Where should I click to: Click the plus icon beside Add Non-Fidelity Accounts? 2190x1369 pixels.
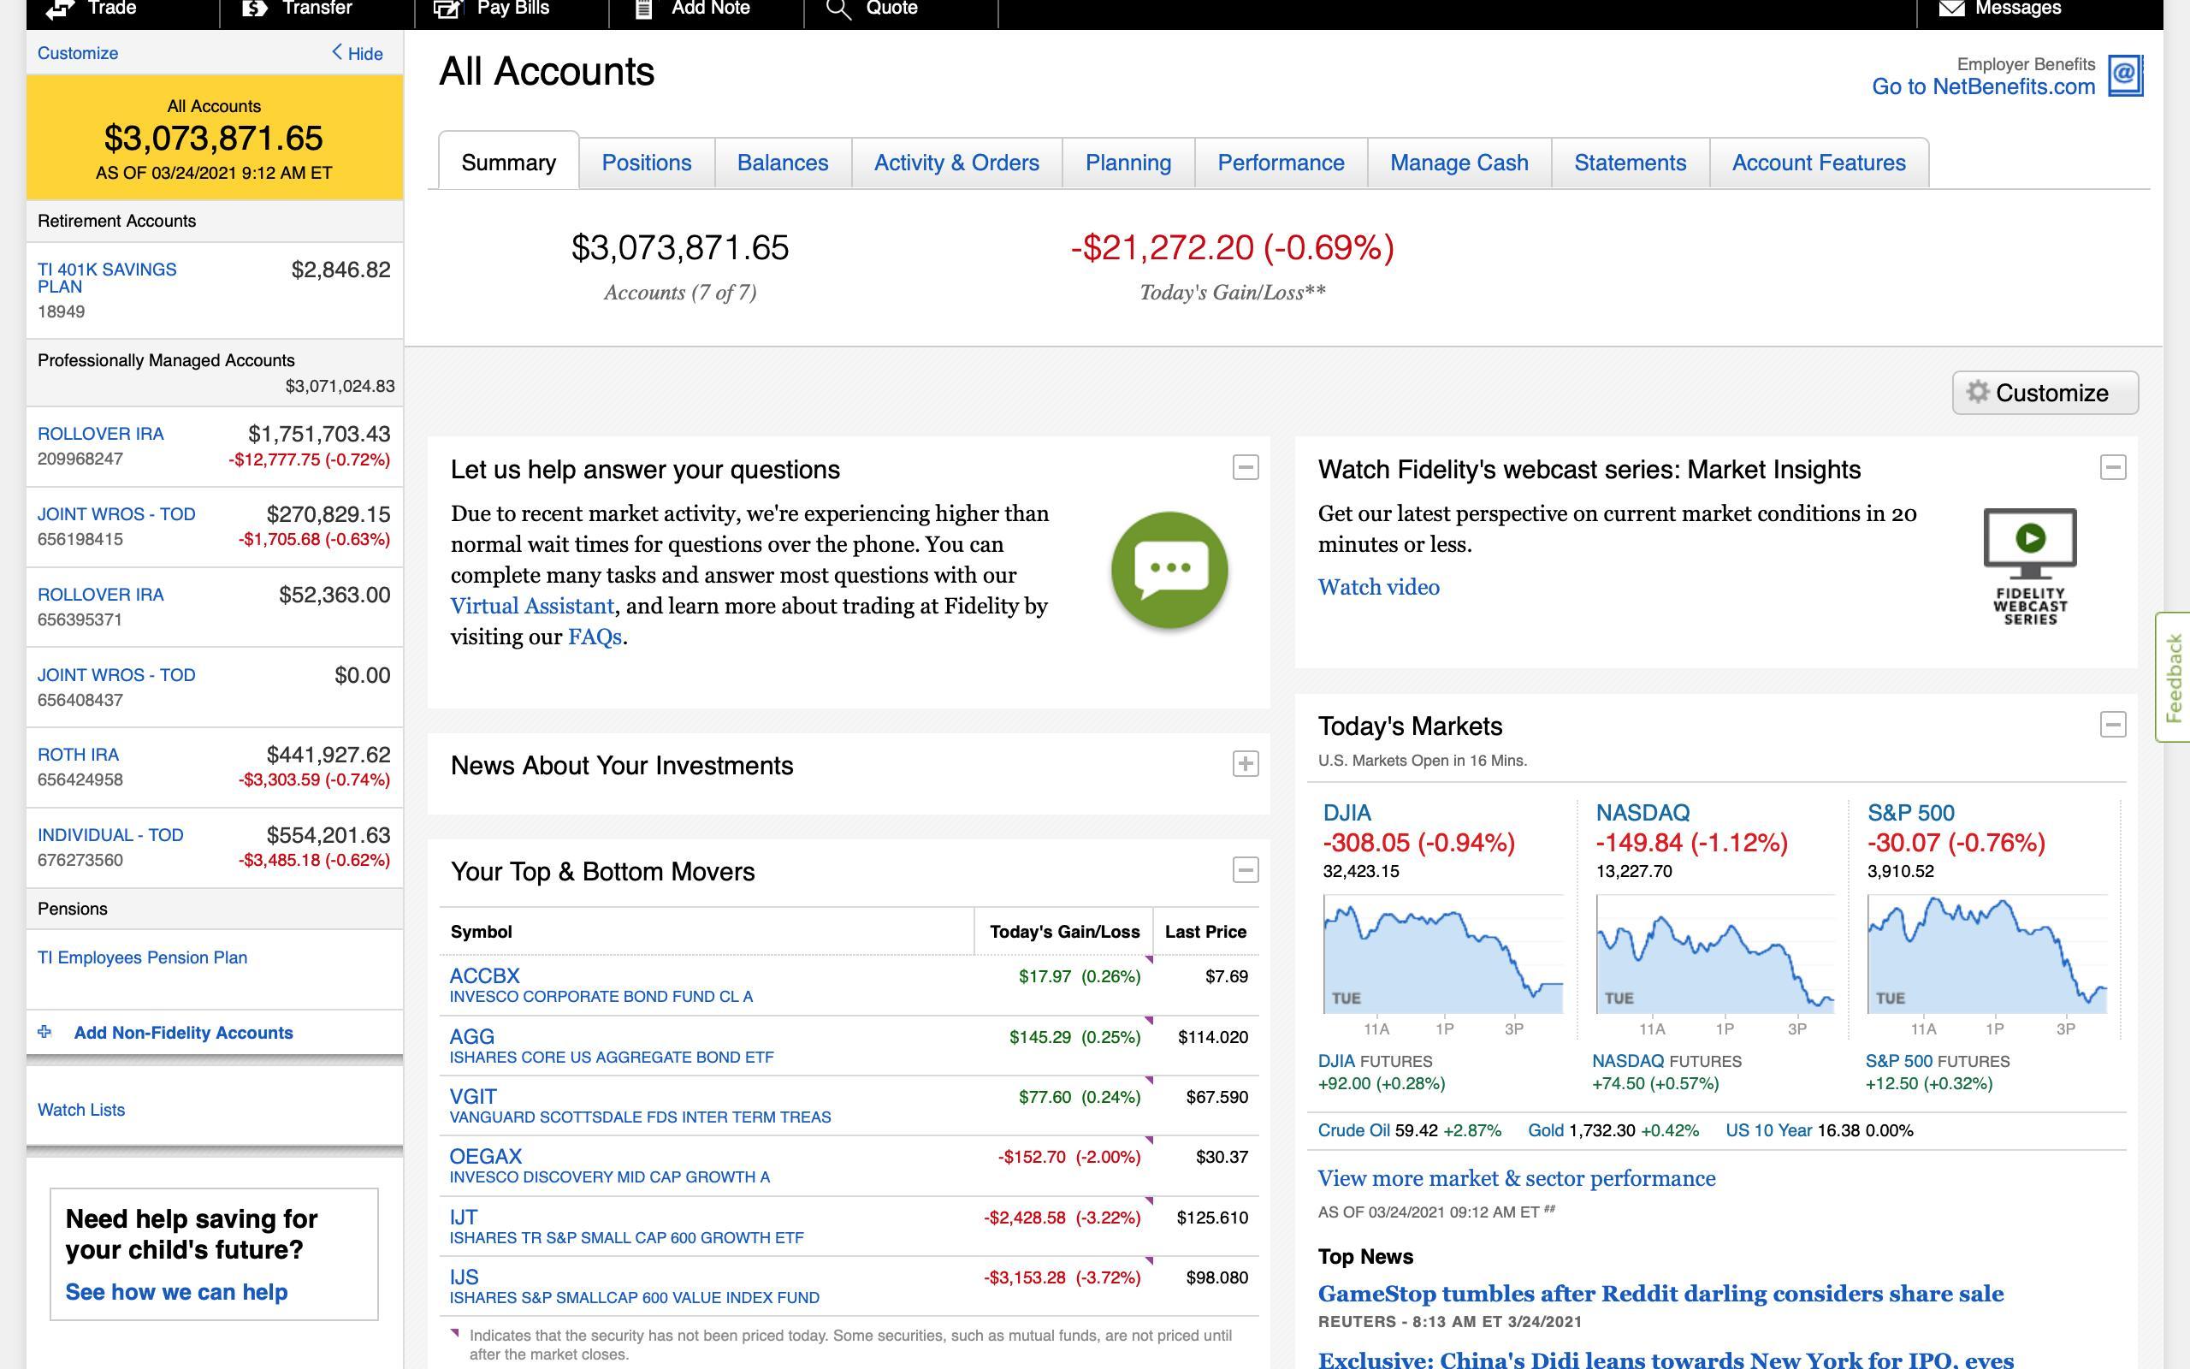pos(45,1032)
